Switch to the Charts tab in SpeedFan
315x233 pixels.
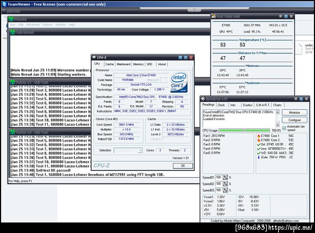pos(277,105)
